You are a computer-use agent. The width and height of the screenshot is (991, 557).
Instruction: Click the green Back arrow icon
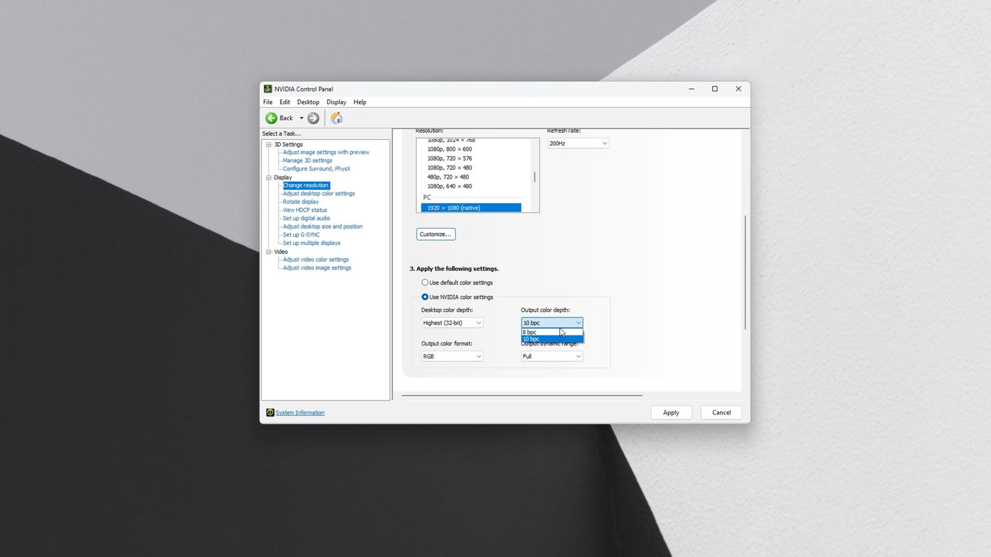[x=271, y=118]
